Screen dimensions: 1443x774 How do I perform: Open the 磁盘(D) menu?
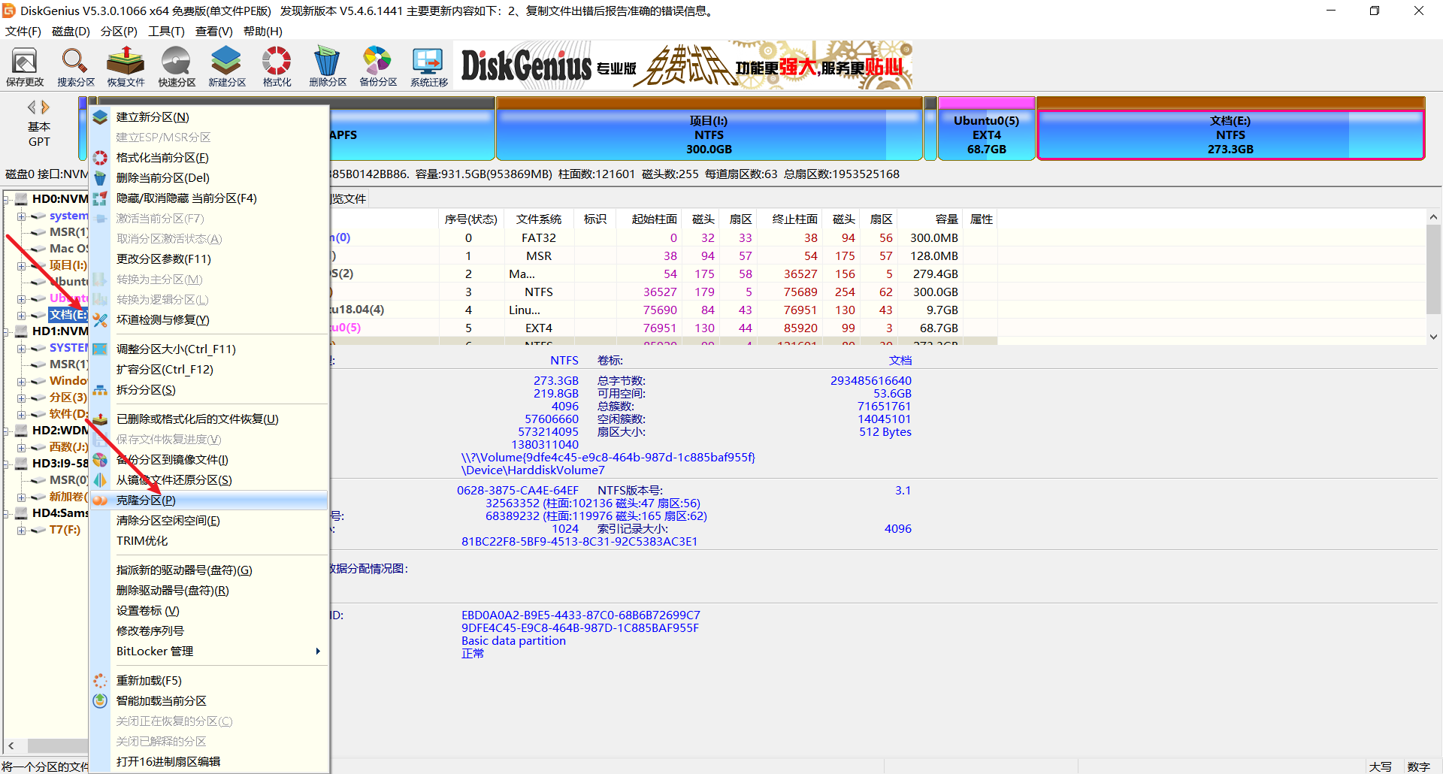(71, 32)
